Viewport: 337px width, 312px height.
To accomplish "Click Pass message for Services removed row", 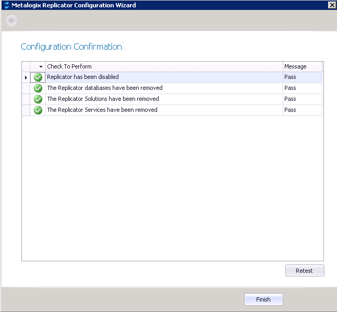I will click(x=290, y=110).
